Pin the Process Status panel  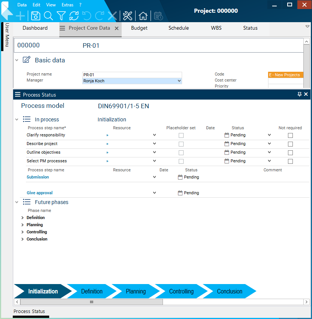(299, 94)
